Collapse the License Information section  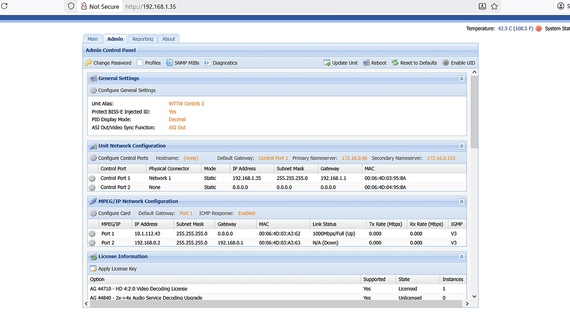click(461, 257)
